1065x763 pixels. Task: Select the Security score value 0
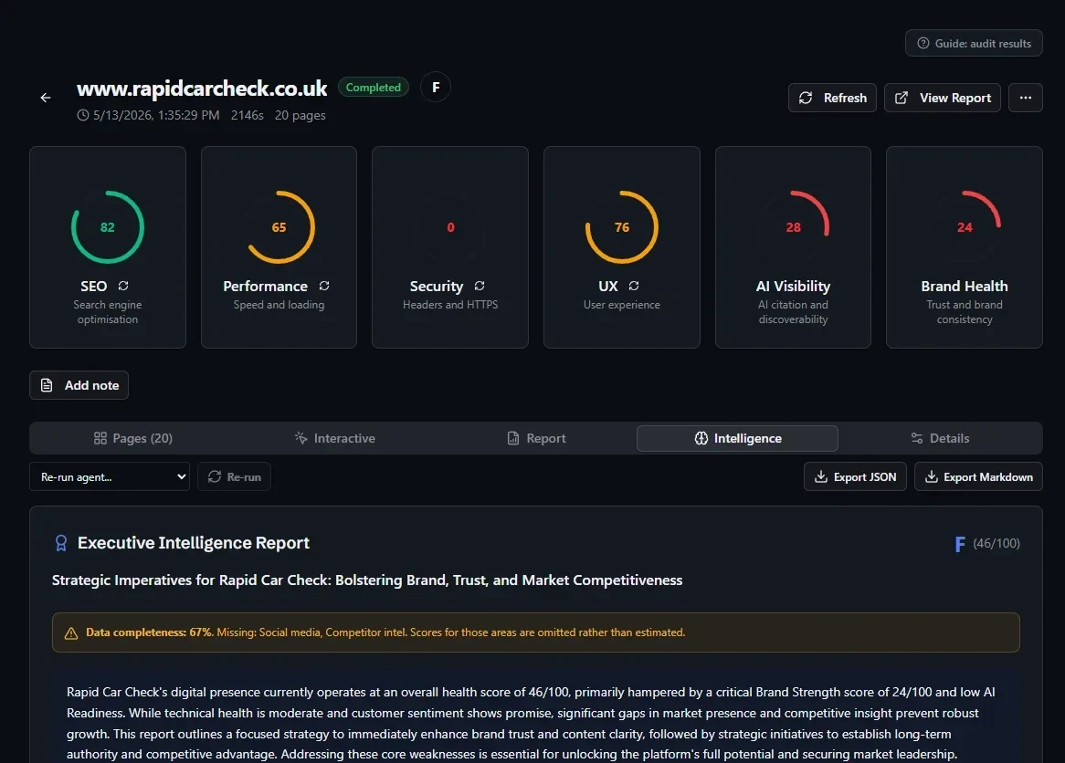pyautogui.click(x=450, y=227)
